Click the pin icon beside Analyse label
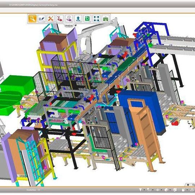195x195 pixels. 75,25
